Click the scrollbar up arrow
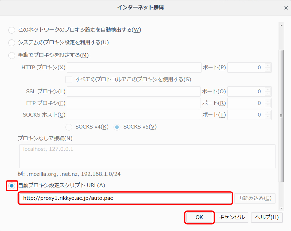Viewport: 291px width, 231px height. click(281, 25)
